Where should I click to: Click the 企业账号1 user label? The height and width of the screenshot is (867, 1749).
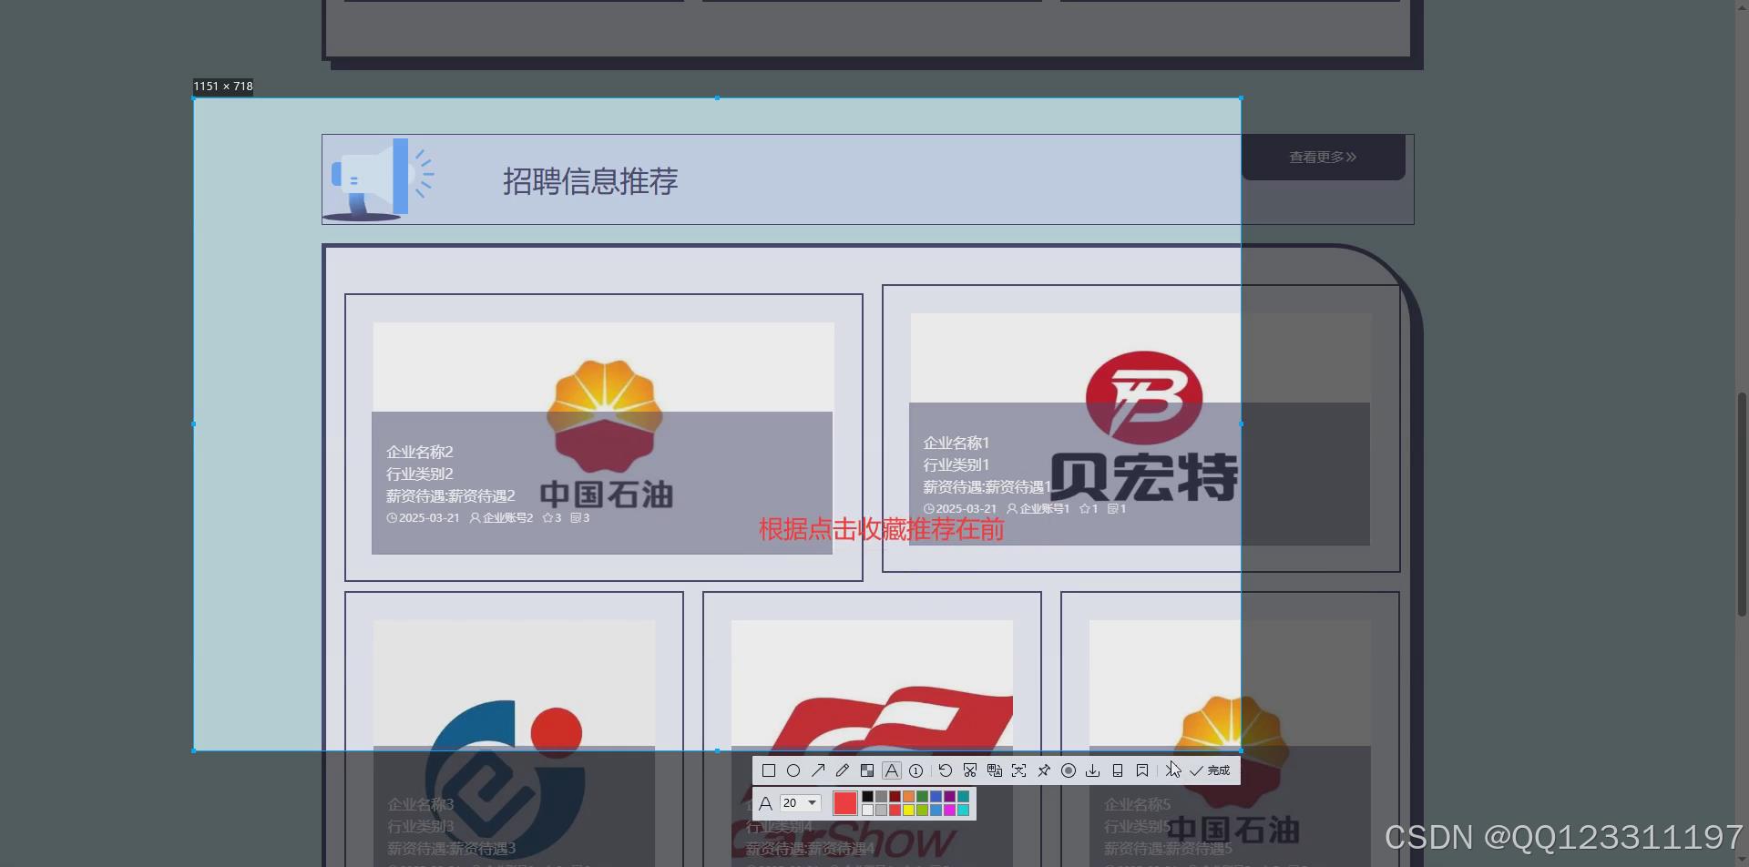click(1038, 508)
